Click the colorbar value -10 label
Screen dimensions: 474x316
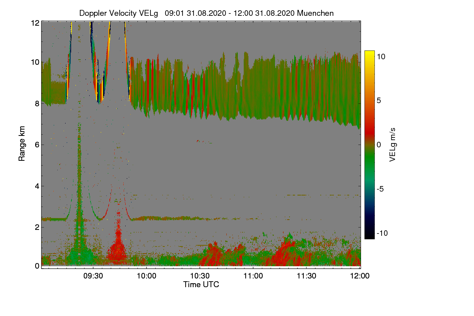pyautogui.click(x=382, y=233)
